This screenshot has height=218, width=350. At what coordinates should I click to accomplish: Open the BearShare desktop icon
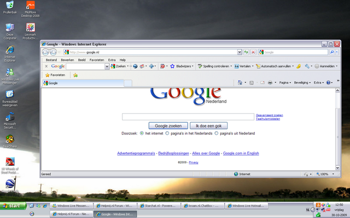(10, 142)
